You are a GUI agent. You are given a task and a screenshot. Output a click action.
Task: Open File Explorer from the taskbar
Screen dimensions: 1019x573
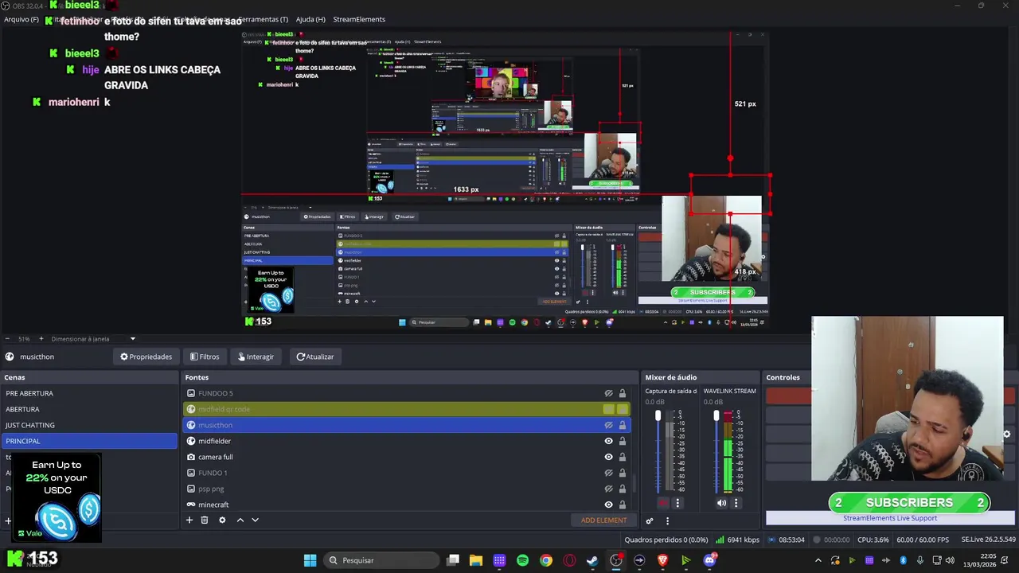(476, 560)
